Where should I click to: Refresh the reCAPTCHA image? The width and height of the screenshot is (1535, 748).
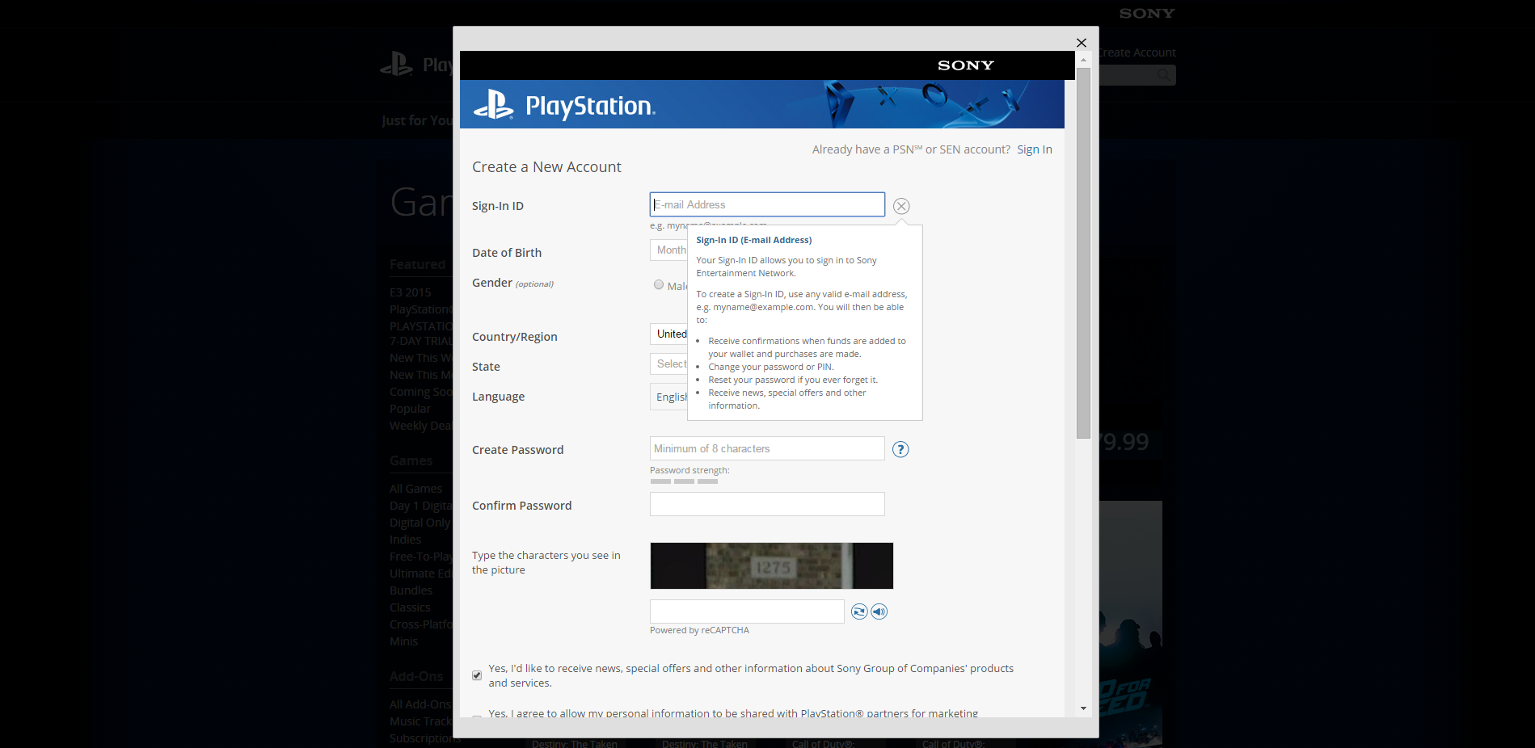(x=859, y=611)
